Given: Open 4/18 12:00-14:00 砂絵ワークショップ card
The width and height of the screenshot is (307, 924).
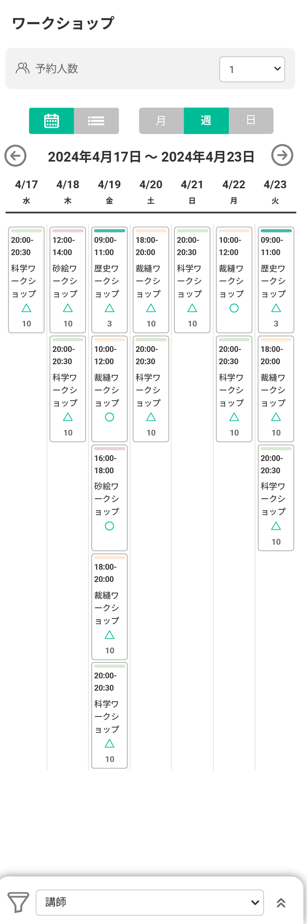Looking at the screenshot, I should click(68, 280).
